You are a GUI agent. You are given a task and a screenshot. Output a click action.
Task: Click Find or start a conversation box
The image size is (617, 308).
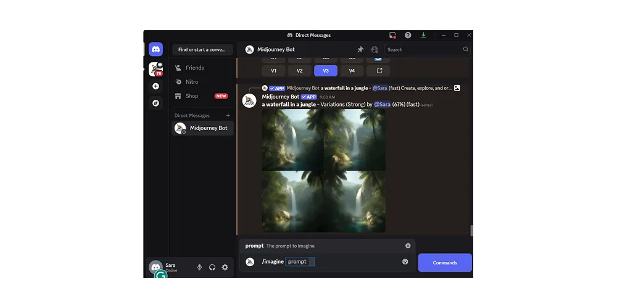pyautogui.click(x=202, y=49)
